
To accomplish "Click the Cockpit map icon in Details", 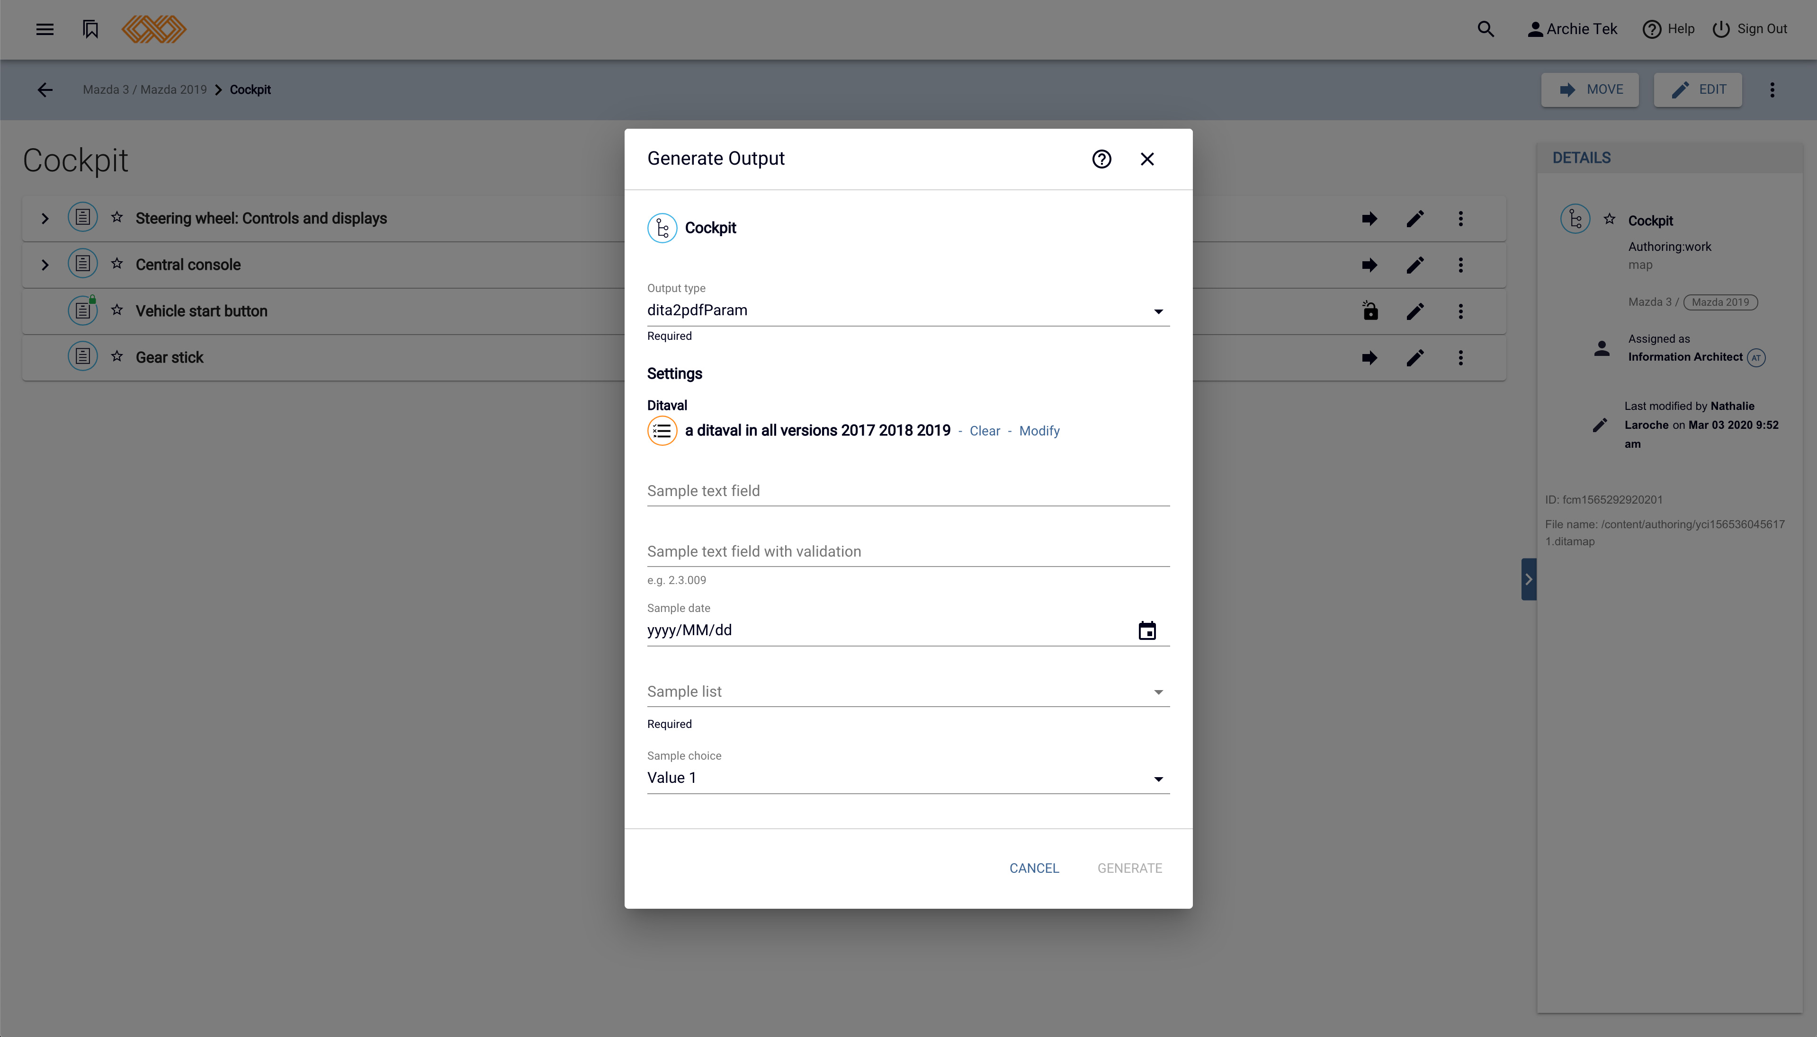I will 1575,219.
